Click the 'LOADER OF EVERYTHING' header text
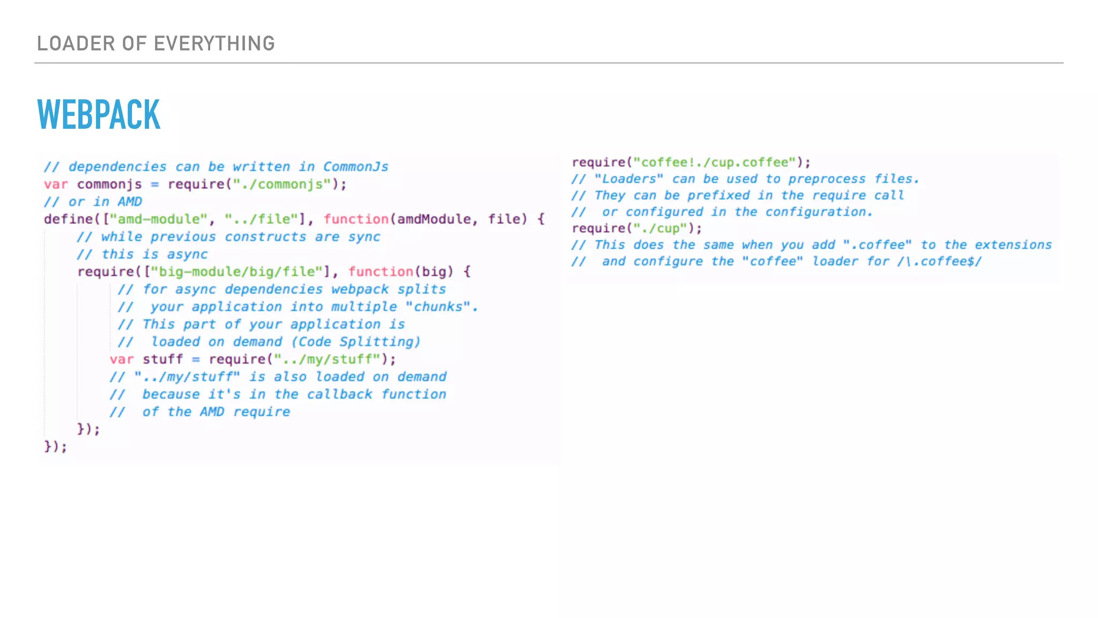The height and width of the screenshot is (618, 1098). 156,43
